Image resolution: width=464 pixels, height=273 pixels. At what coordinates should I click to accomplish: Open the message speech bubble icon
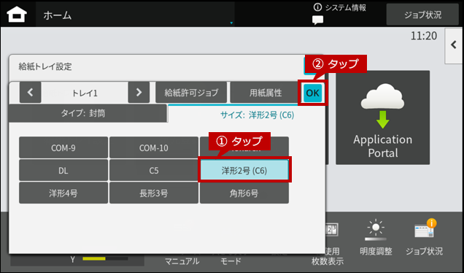tap(317, 20)
